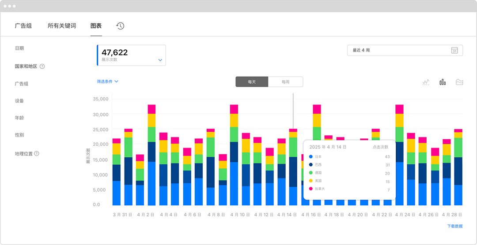Click the bar for 4 月 28 日
The width and height of the screenshot is (477, 245).
(x=458, y=167)
